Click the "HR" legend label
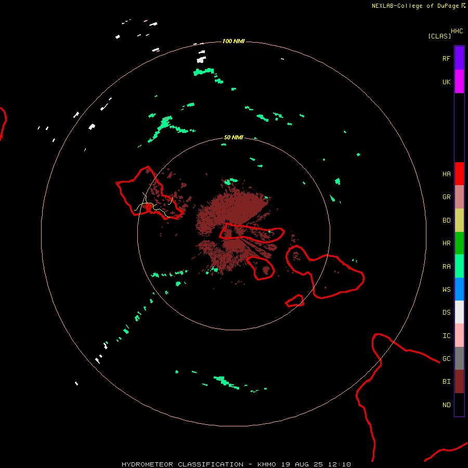 [447, 243]
